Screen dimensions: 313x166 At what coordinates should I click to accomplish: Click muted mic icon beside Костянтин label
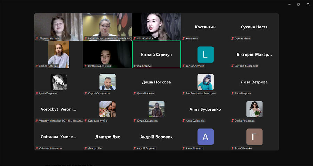pos(183,38)
